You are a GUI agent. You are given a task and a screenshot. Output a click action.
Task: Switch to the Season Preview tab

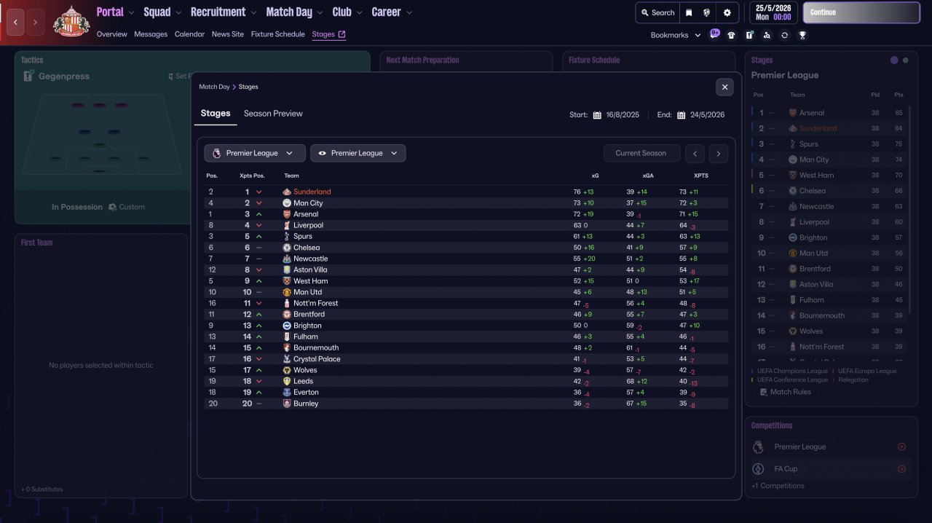point(273,114)
